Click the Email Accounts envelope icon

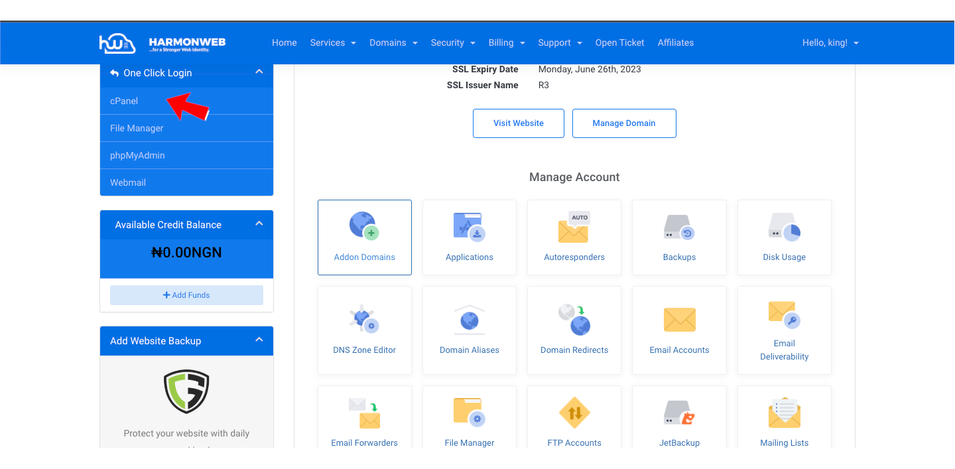click(x=679, y=319)
